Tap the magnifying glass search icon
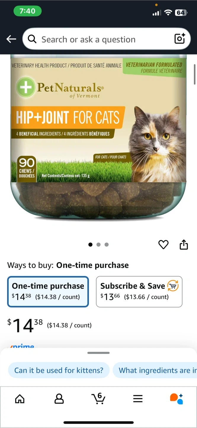 [x=32, y=39]
